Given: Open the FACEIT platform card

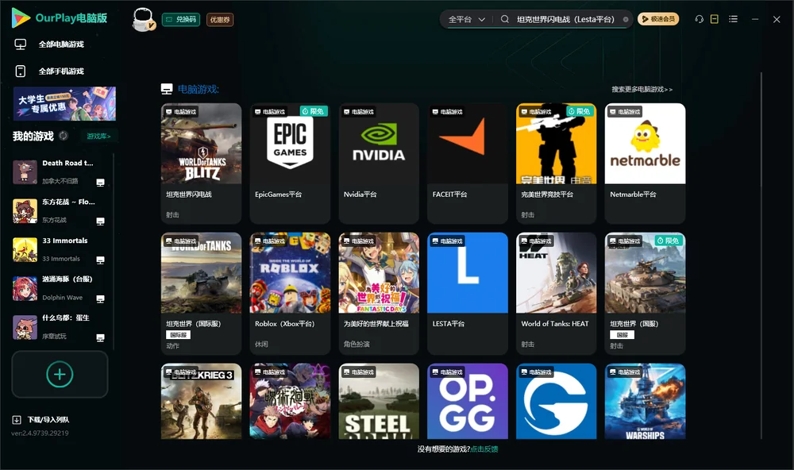Looking at the screenshot, I should click(468, 163).
